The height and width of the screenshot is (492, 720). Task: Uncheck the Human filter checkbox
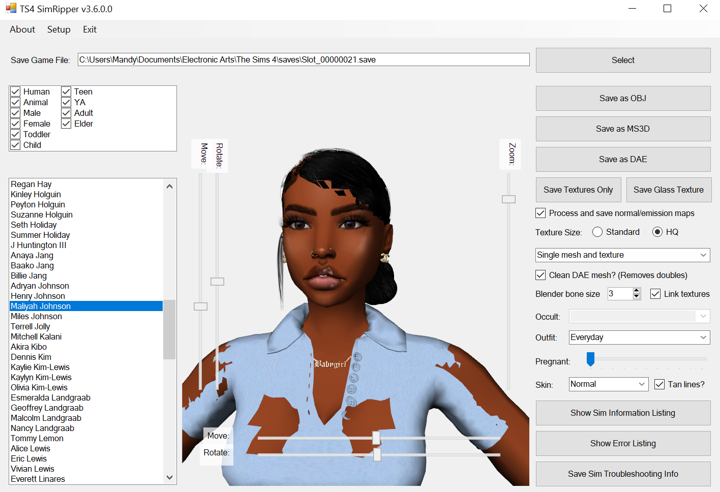15,91
